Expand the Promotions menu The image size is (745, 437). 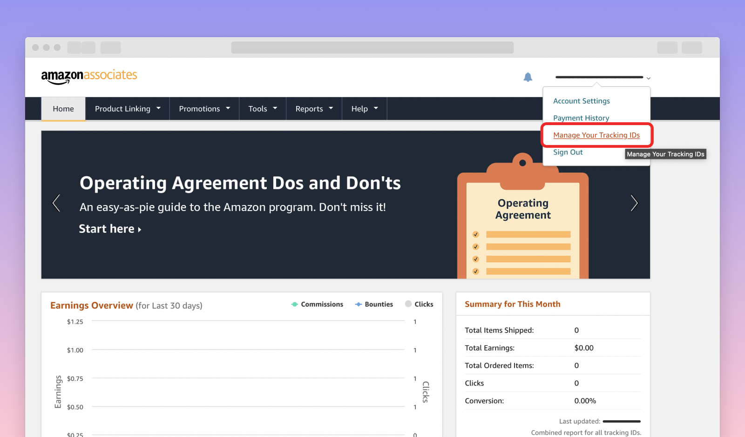204,109
